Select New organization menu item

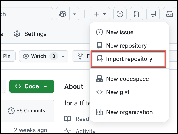129,112
